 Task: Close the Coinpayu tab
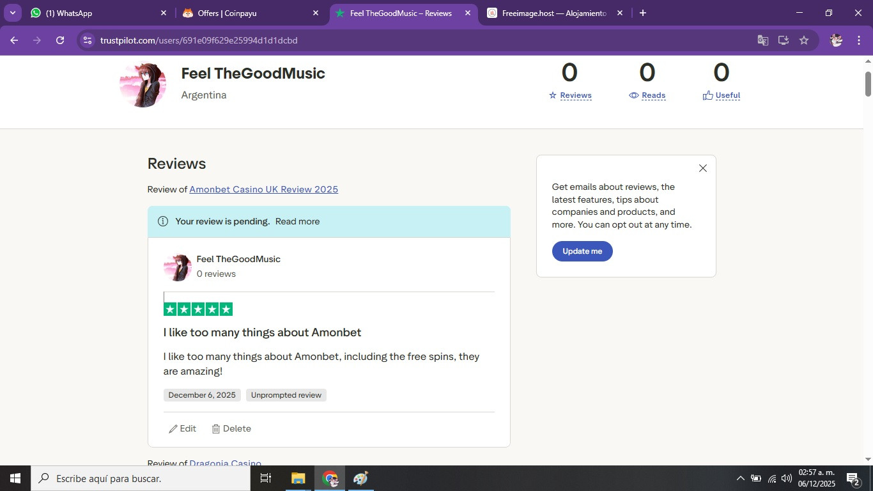pyautogui.click(x=316, y=13)
